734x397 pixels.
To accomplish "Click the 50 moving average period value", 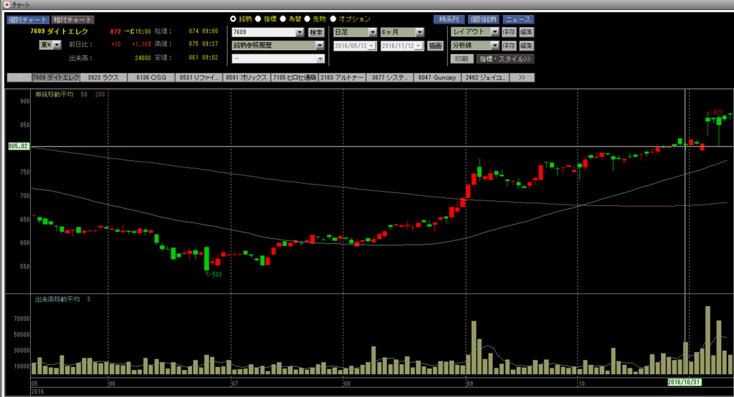I will point(84,94).
